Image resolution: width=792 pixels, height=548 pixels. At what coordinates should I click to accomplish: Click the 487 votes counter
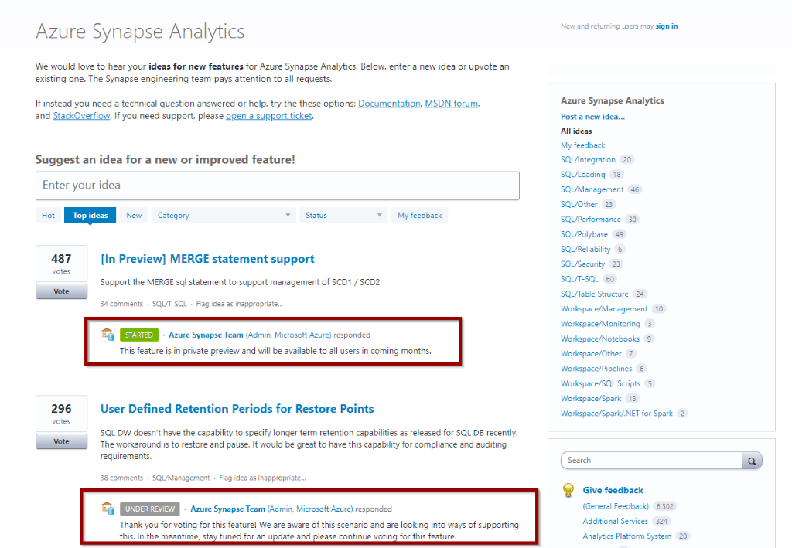pos(61,264)
